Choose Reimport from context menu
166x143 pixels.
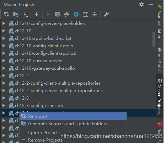[x=73, y=116]
